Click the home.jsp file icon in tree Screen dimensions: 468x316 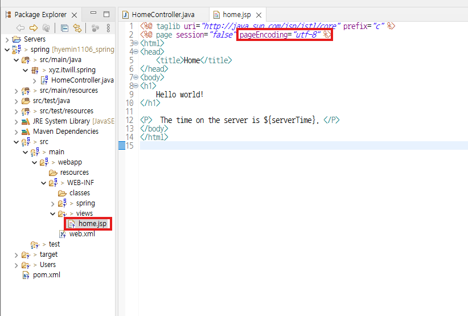72,224
